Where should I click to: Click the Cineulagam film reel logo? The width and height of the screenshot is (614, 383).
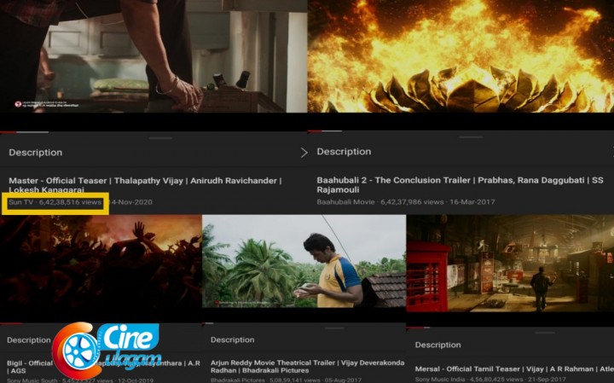79,351
